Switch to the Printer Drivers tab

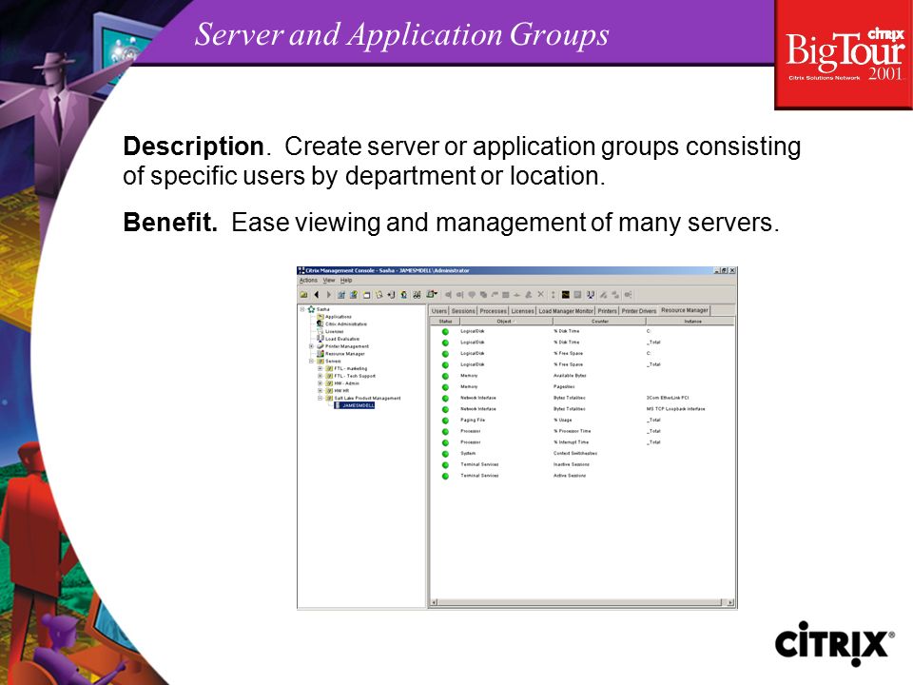click(639, 311)
